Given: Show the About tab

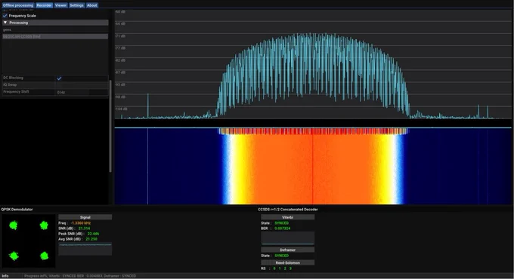Looking at the screenshot, I should pyautogui.click(x=91, y=5).
